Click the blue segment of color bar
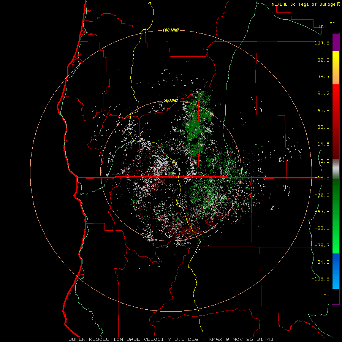The width and height of the screenshot is (342, 342). (336, 271)
